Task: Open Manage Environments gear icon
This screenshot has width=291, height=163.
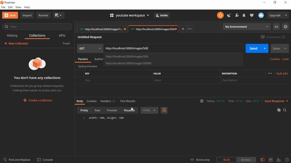Action: pyautogui.click(x=286, y=27)
